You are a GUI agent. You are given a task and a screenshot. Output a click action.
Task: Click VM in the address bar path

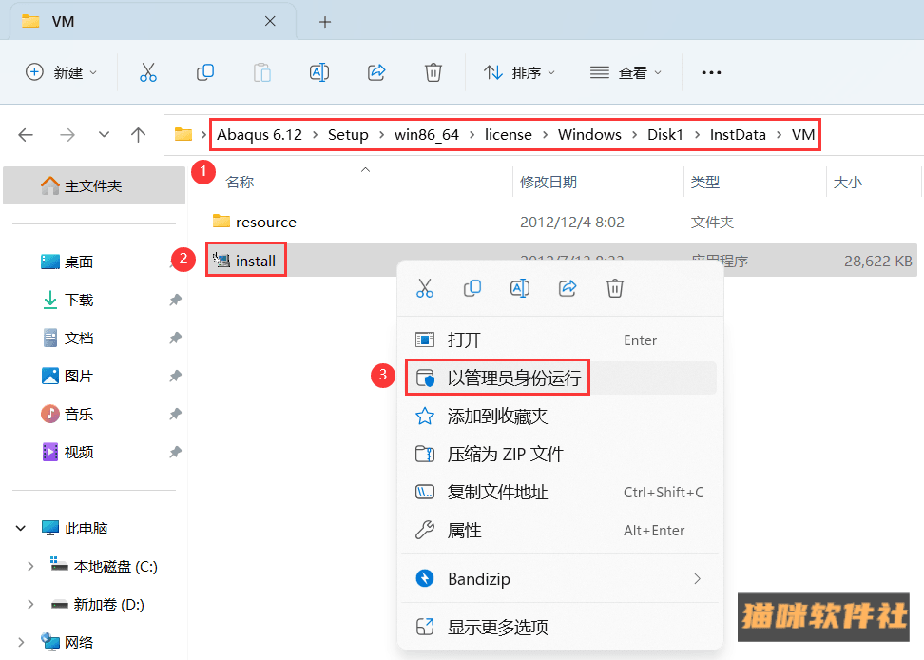(803, 135)
